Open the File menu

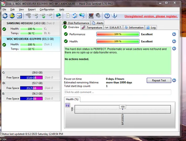4,10
